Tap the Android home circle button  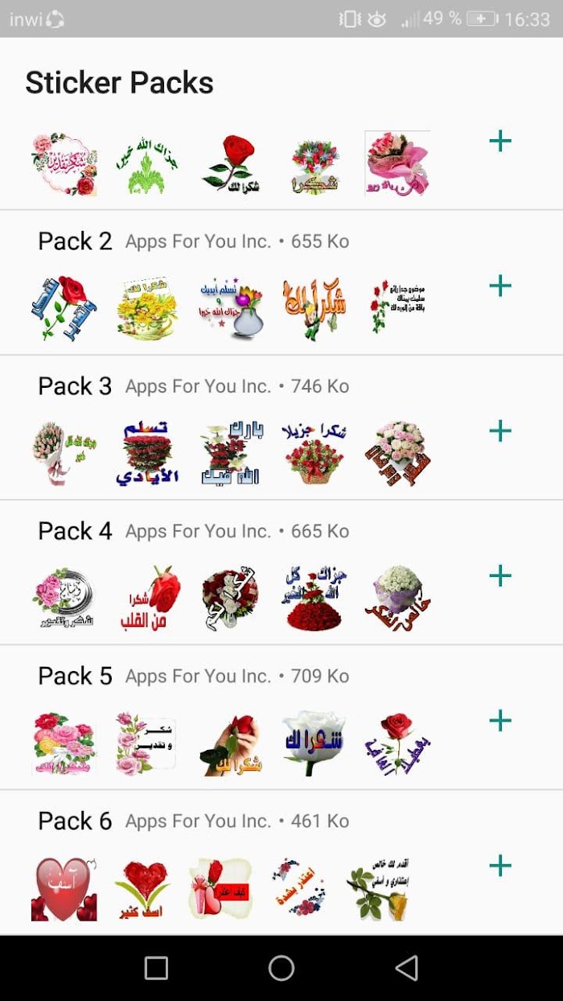tap(281, 968)
